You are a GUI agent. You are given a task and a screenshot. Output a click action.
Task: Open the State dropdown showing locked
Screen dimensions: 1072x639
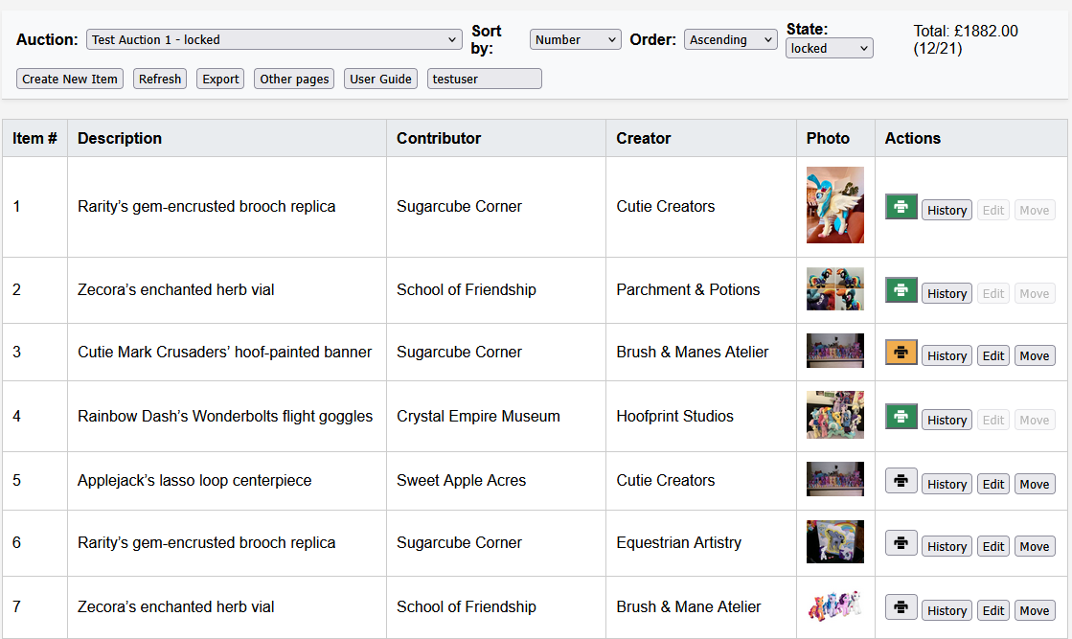click(828, 47)
